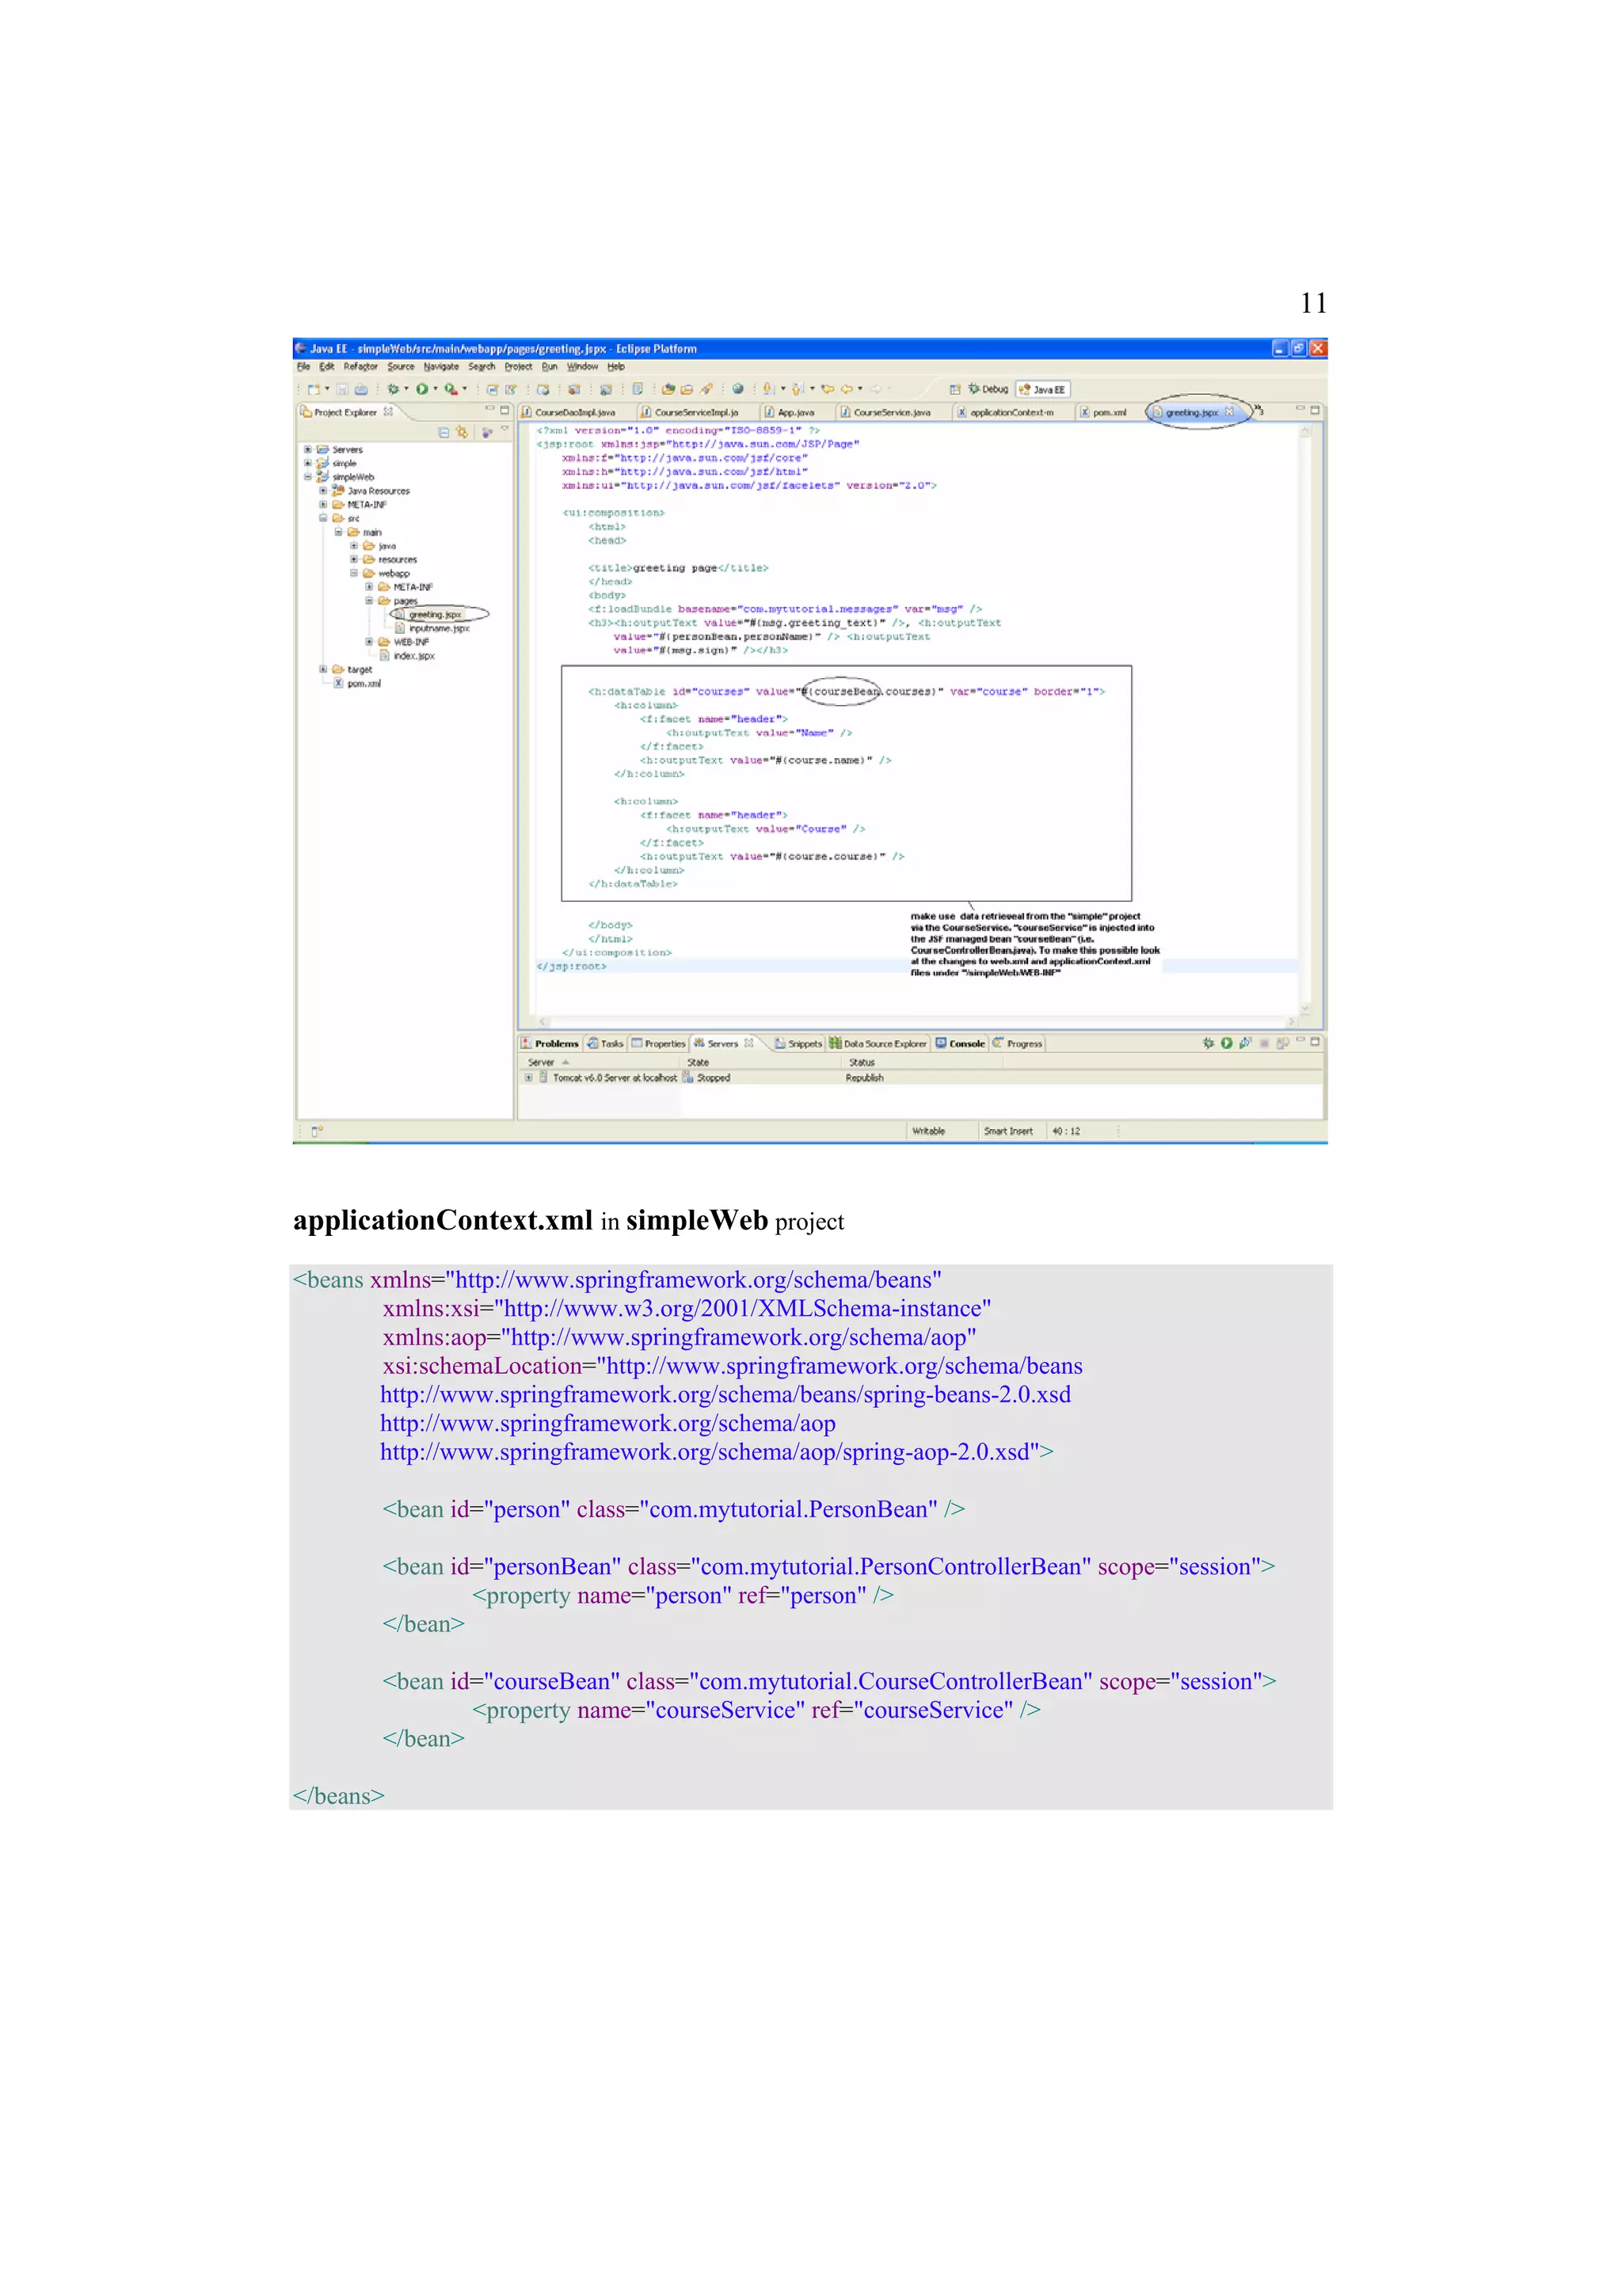Image resolution: width=1622 pixels, height=2296 pixels.
Task: Open dropdown arrow beside External Tools icon
Action: (465, 389)
